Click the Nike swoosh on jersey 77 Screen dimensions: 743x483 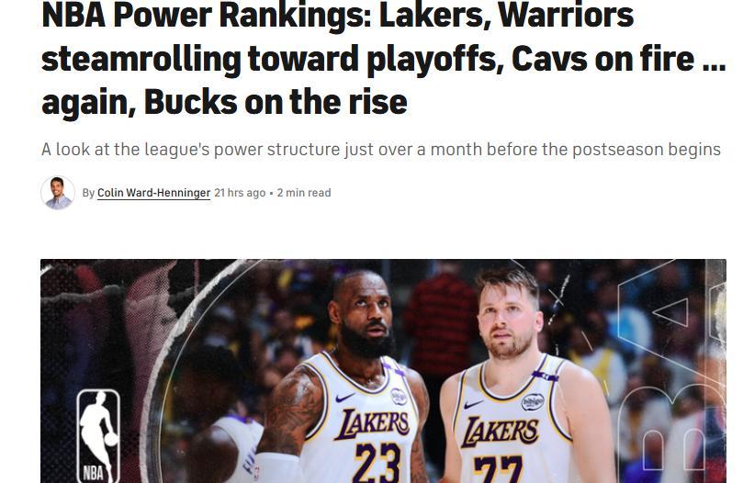(473, 404)
